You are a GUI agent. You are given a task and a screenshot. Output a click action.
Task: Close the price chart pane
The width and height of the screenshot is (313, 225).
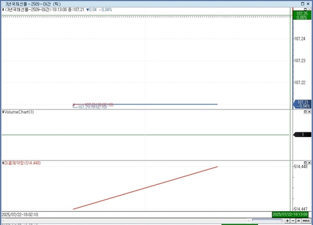pos(309,9)
